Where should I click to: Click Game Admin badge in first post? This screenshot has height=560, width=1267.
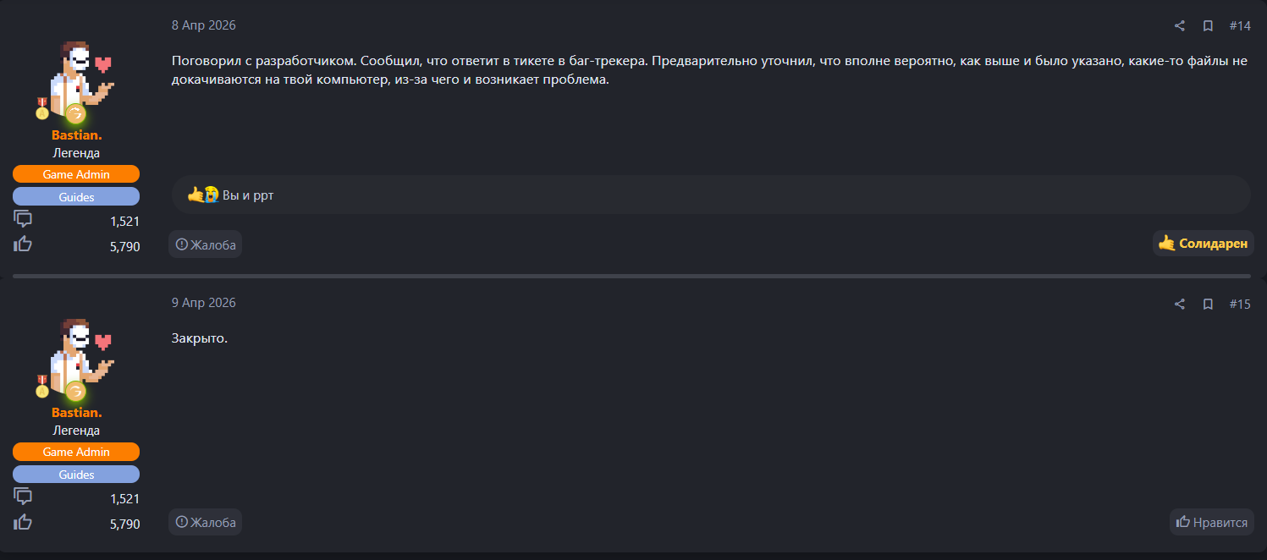[76, 174]
